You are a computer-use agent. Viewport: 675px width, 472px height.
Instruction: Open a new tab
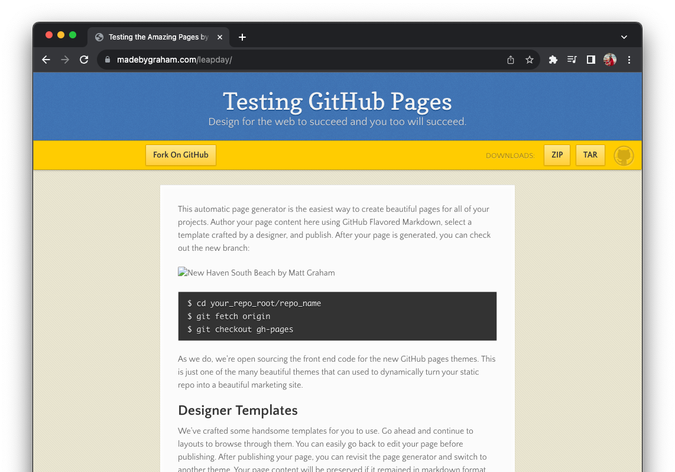point(242,37)
